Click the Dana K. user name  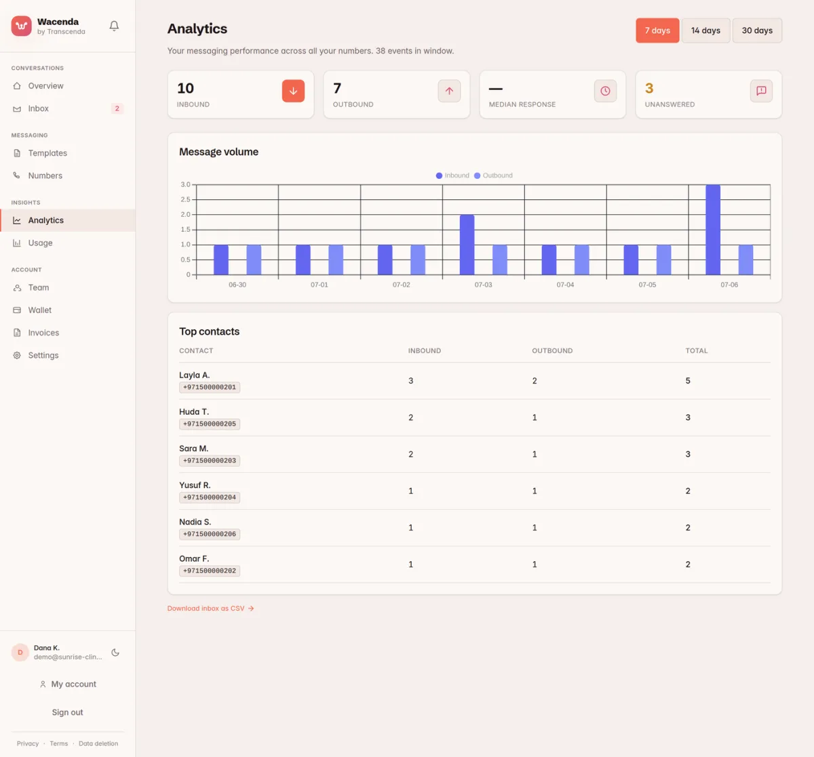point(47,648)
